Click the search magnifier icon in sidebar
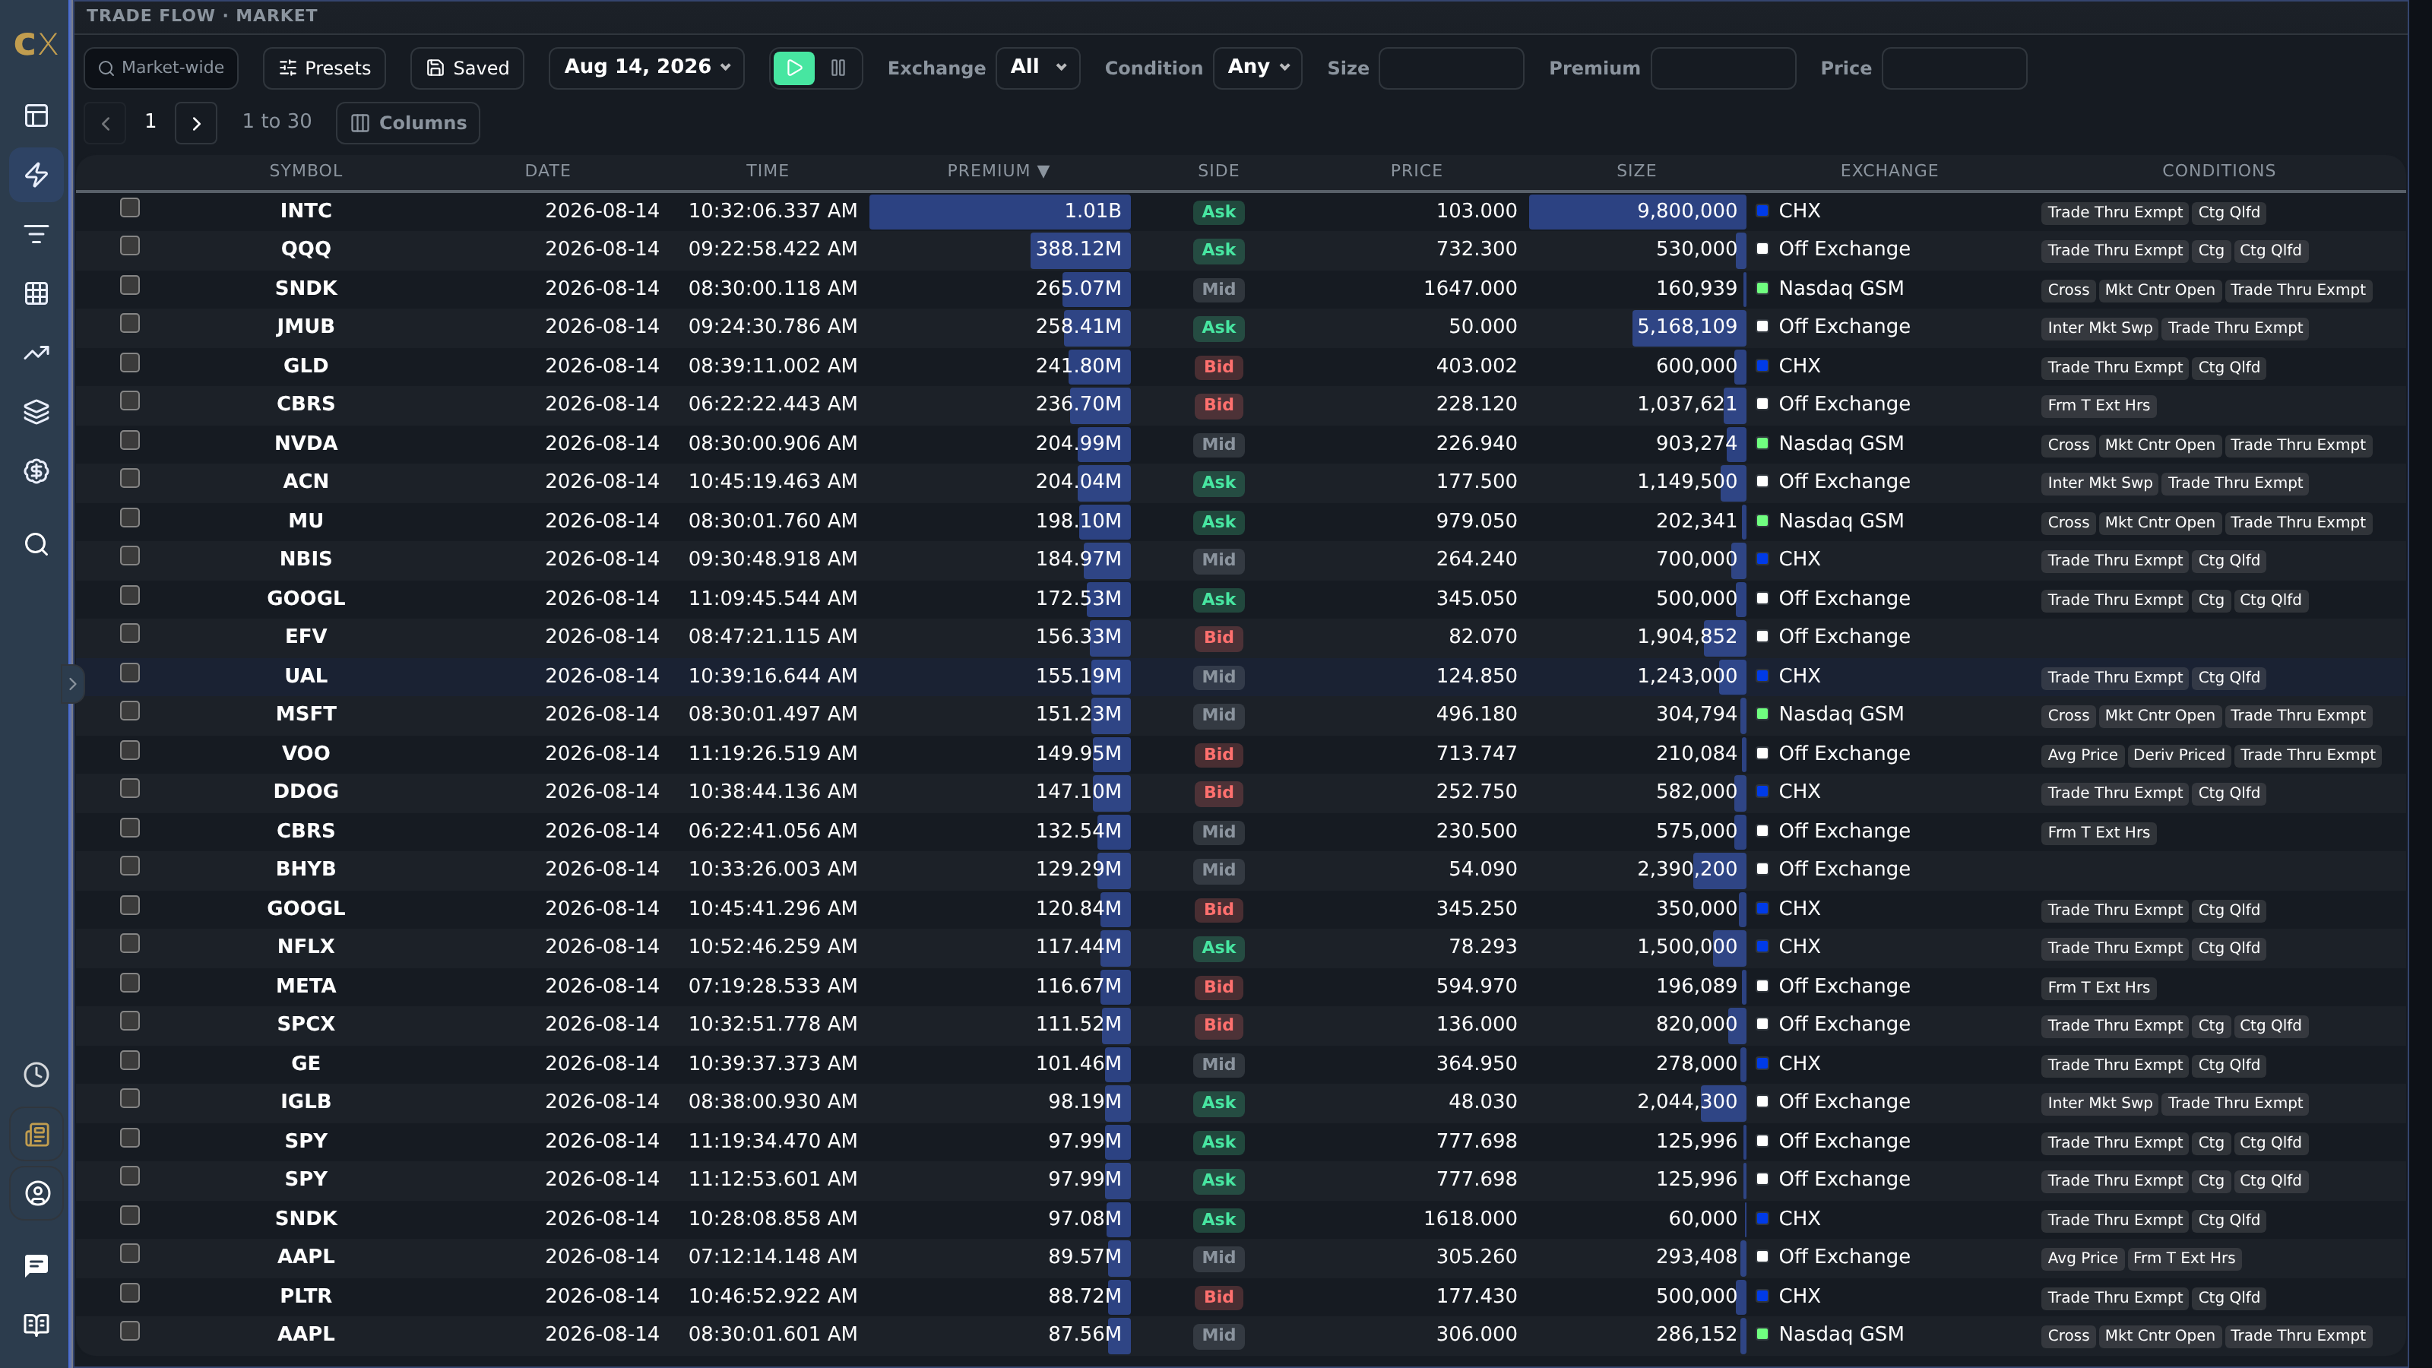Image resolution: width=2432 pixels, height=1368 pixels. pos(36,544)
